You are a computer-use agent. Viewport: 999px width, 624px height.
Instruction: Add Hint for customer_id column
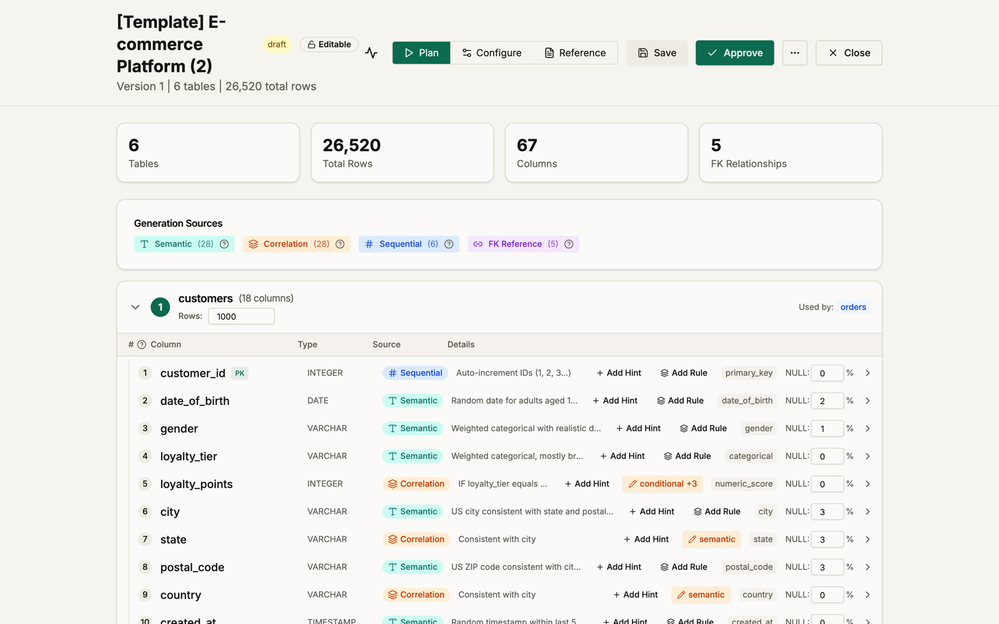pos(619,373)
